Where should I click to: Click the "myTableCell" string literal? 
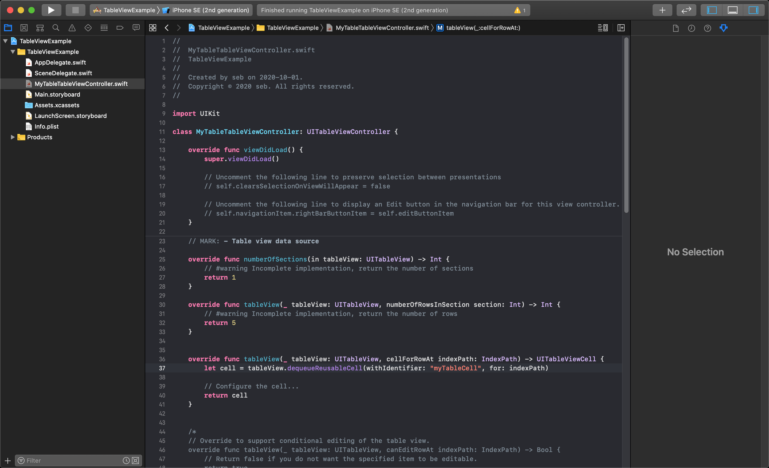pos(455,368)
